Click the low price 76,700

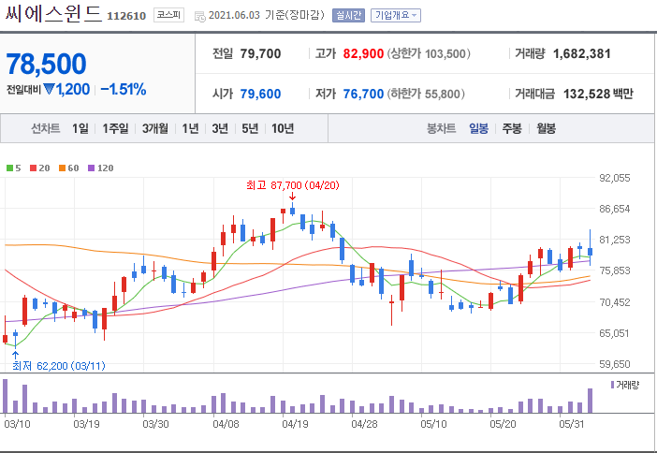(363, 94)
